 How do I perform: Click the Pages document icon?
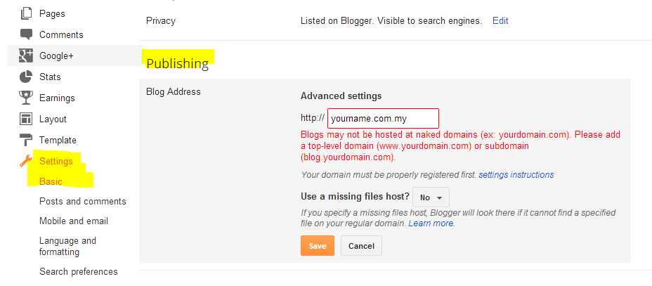(26, 14)
